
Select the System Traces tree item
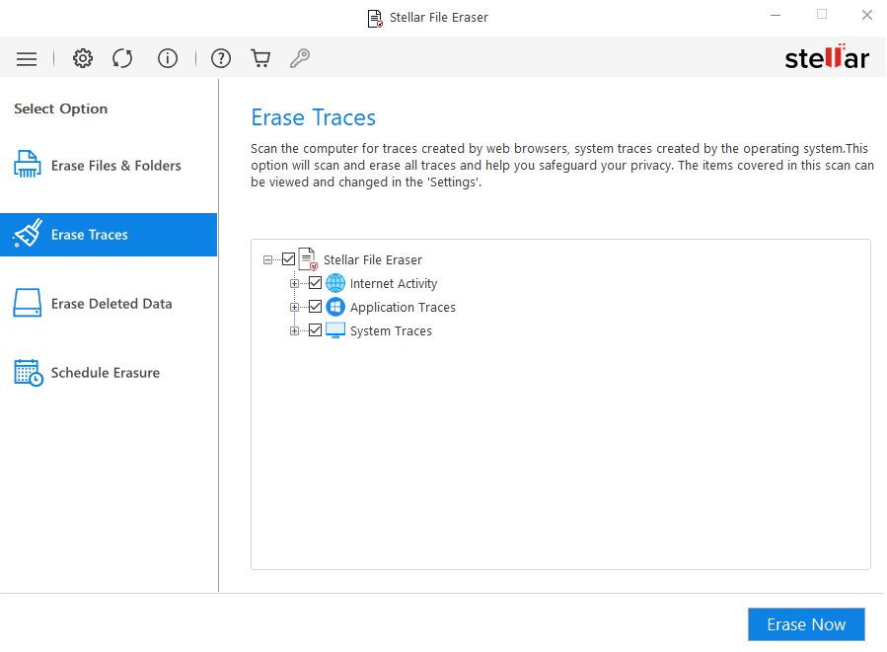[x=394, y=330]
